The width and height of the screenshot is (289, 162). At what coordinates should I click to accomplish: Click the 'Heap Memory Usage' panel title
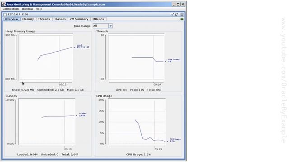click(20, 31)
